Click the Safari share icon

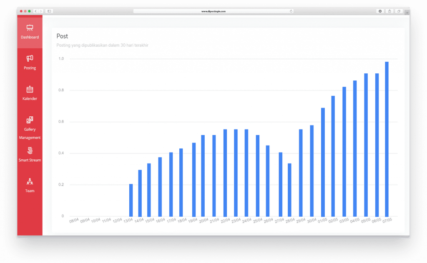pos(389,11)
